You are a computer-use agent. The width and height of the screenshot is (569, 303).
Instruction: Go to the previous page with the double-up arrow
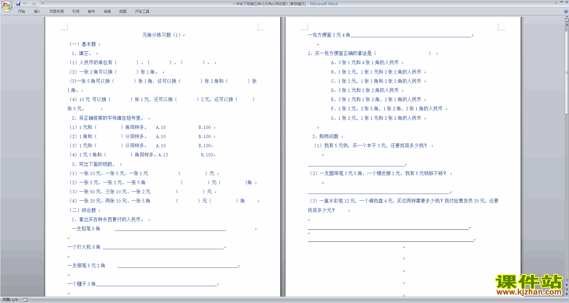point(567,285)
